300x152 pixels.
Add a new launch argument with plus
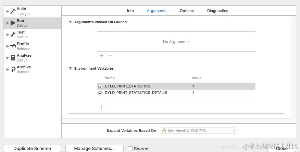pyautogui.click(x=101, y=55)
